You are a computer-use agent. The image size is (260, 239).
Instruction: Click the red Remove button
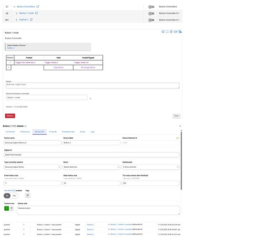point(10,116)
